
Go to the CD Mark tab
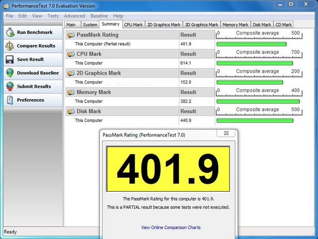pos(284,24)
